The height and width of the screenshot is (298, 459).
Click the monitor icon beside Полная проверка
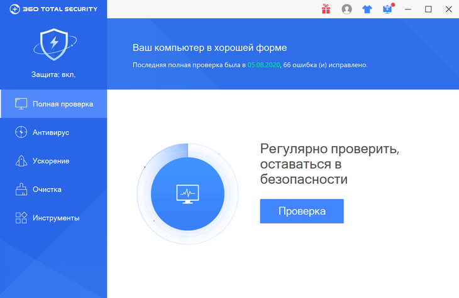coord(21,104)
